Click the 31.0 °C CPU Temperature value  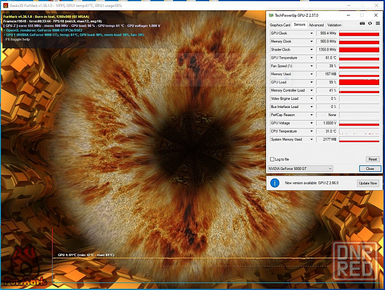pos(327,132)
